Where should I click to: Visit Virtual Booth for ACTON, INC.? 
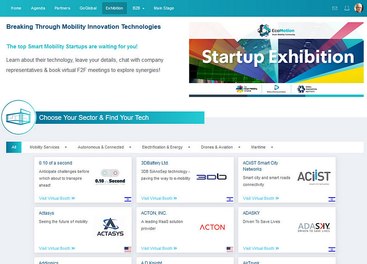159,248
